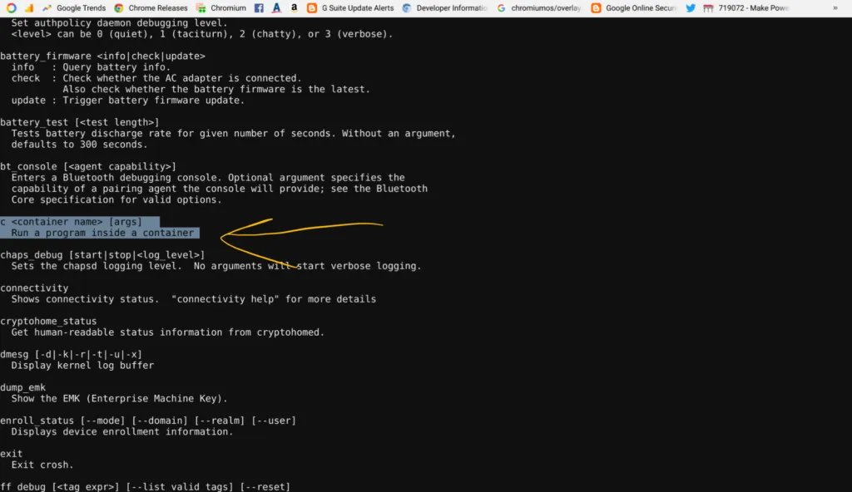852x492 pixels.
Task: Click the 'bt_console [<agent capability>]' line
Action: tap(88, 166)
